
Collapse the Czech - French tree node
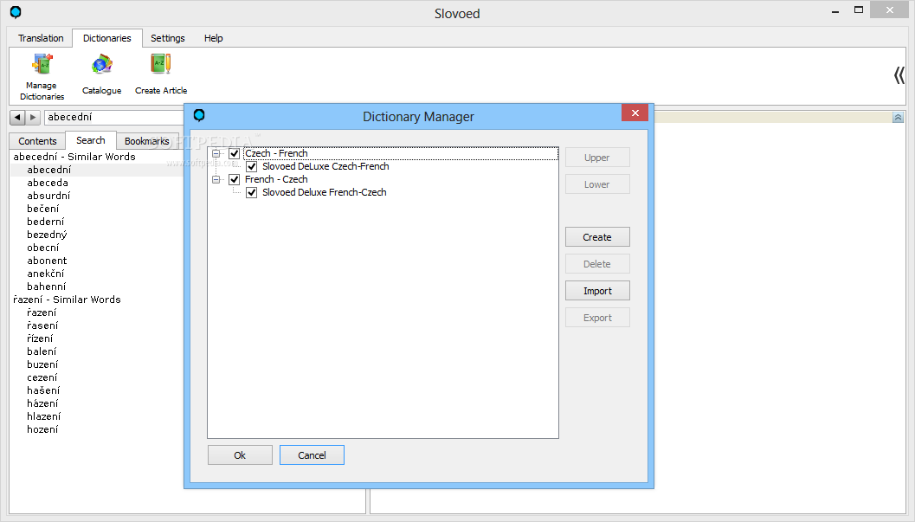216,154
